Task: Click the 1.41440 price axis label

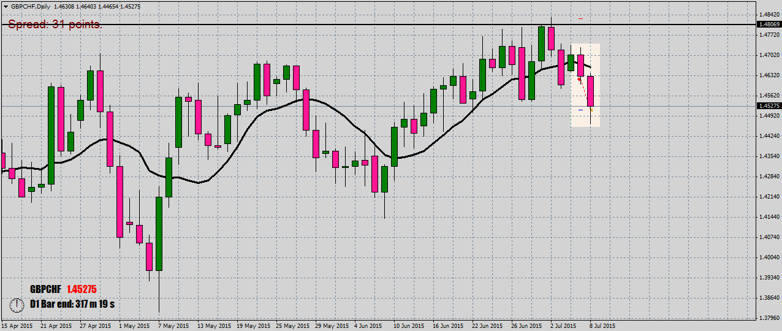Action: (x=769, y=216)
